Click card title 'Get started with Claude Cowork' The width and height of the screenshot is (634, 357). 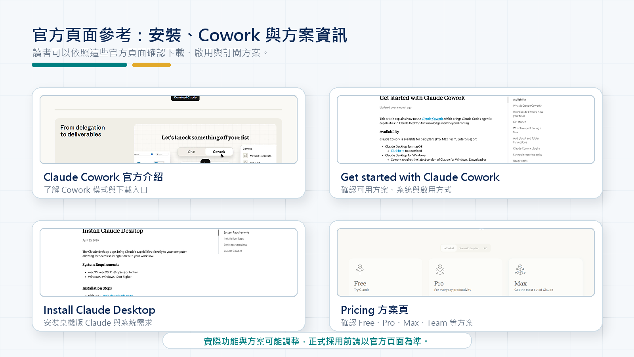point(420,177)
